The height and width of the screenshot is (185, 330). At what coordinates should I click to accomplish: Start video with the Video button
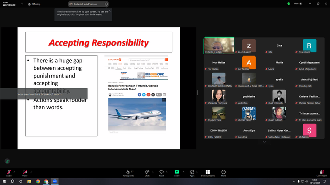(25, 173)
